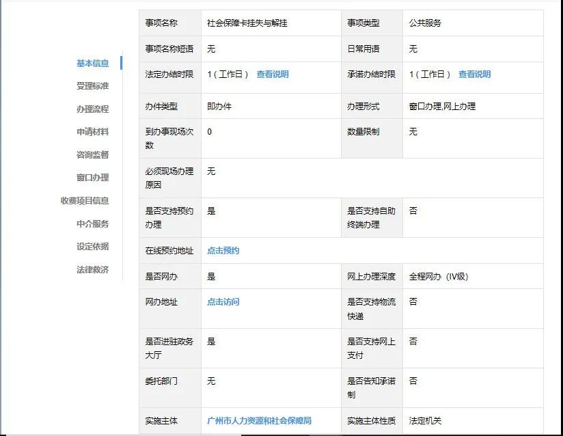The image size is (563, 436).
Task: Click the 承诺办结时限 label
Action: click(x=371, y=74)
